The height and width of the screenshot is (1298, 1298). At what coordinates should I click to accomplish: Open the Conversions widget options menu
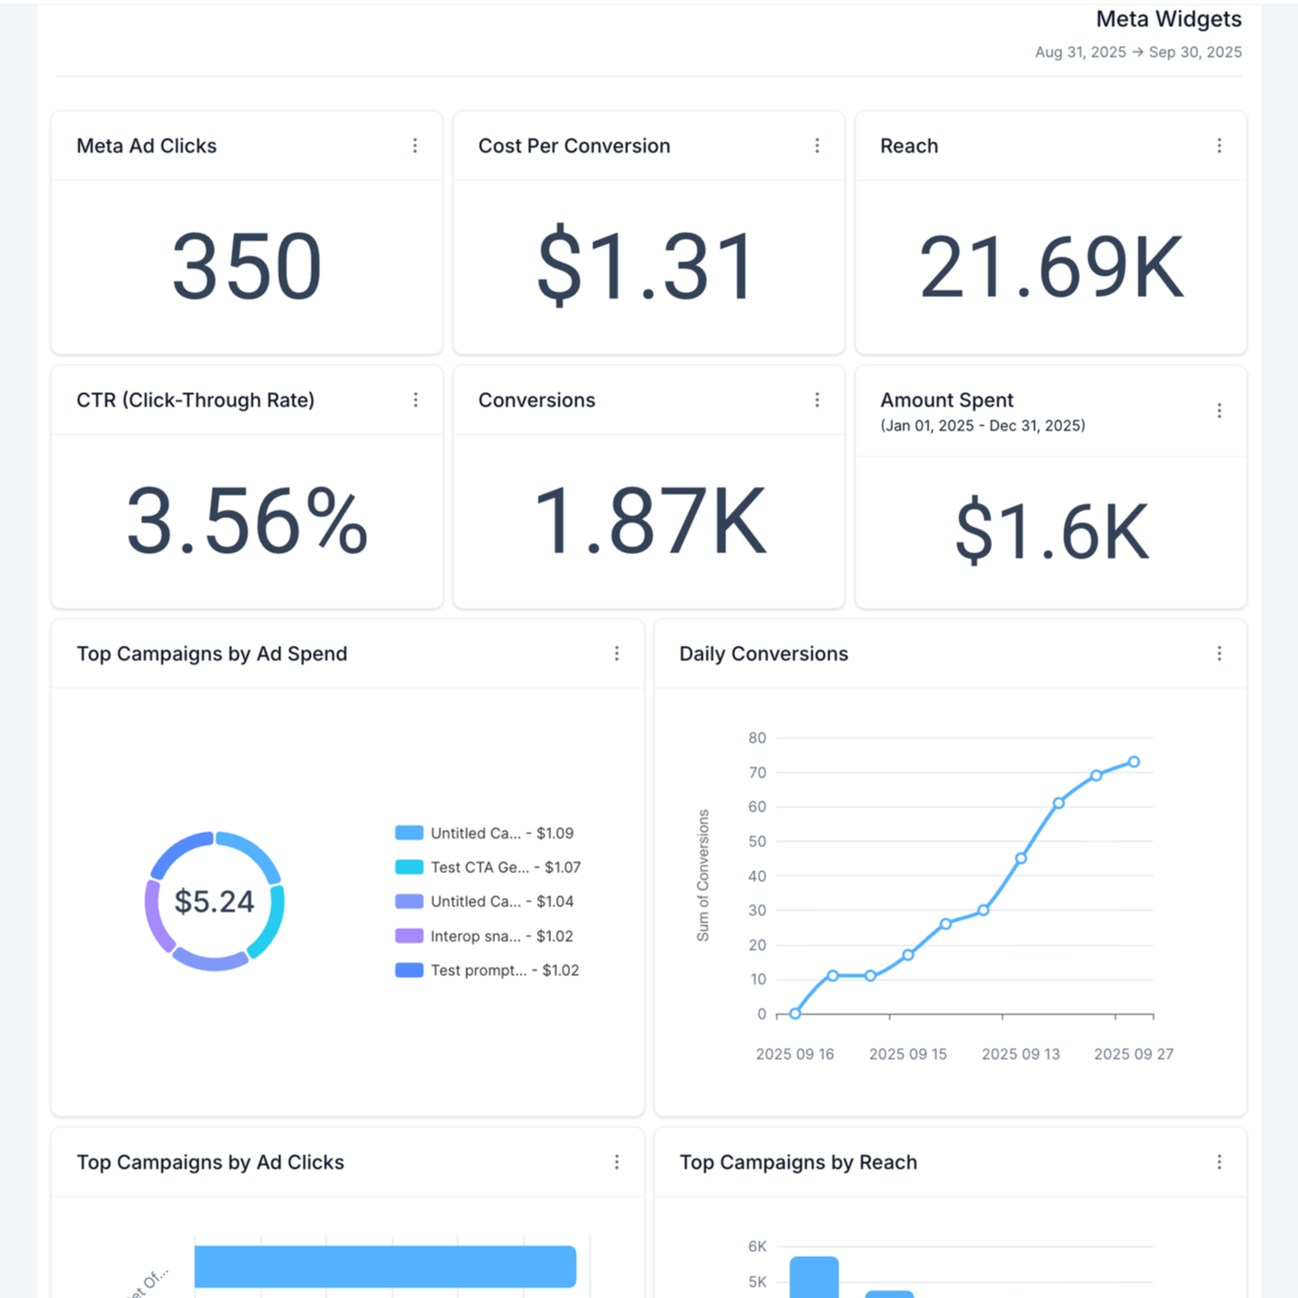coord(817,401)
